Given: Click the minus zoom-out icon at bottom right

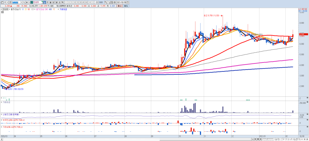Looking at the screenshot, I should click(x=302, y=139).
